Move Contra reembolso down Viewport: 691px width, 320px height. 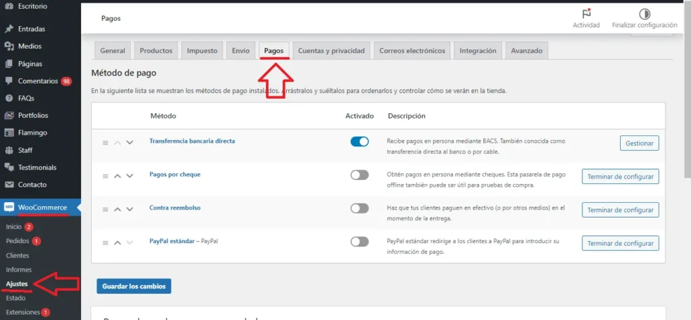(x=130, y=209)
